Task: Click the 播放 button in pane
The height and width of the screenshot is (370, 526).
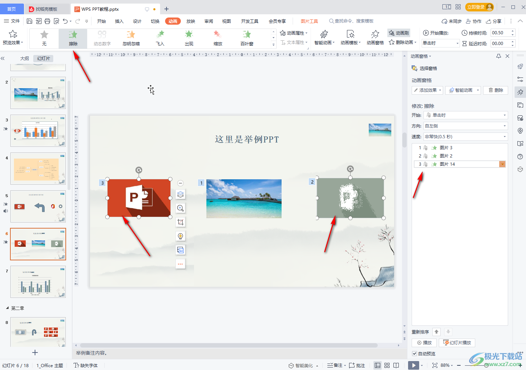Action: pyautogui.click(x=424, y=342)
